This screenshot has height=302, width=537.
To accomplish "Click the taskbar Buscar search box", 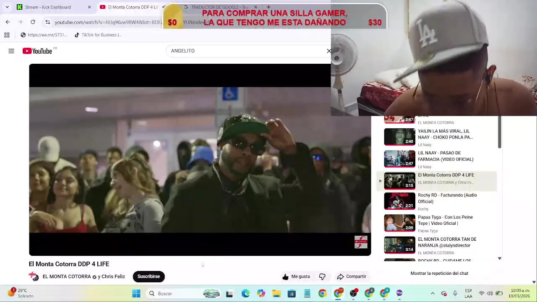I will point(184,294).
